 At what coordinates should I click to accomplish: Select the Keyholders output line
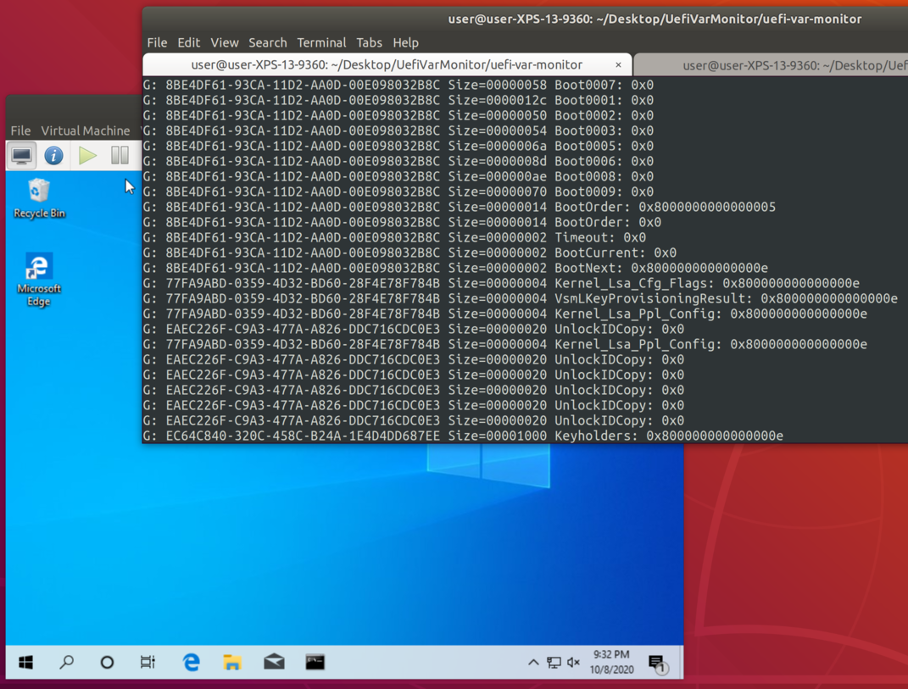463,436
